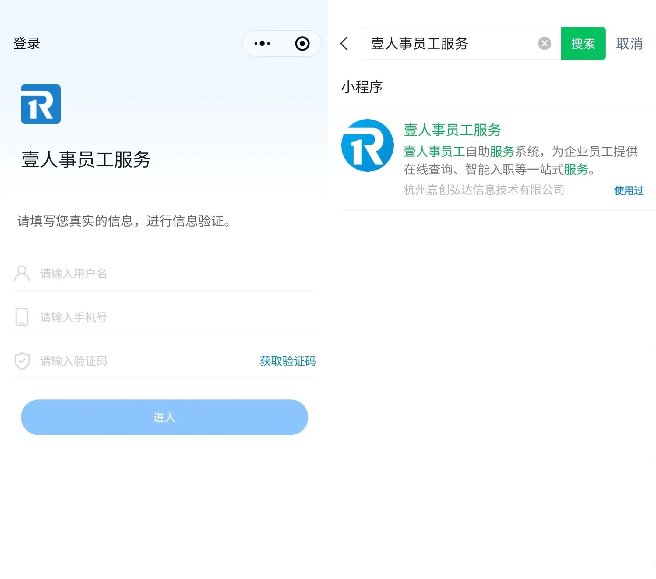
Task: Open the 壹人事员工服务 search result title
Action: pyautogui.click(x=452, y=130)
